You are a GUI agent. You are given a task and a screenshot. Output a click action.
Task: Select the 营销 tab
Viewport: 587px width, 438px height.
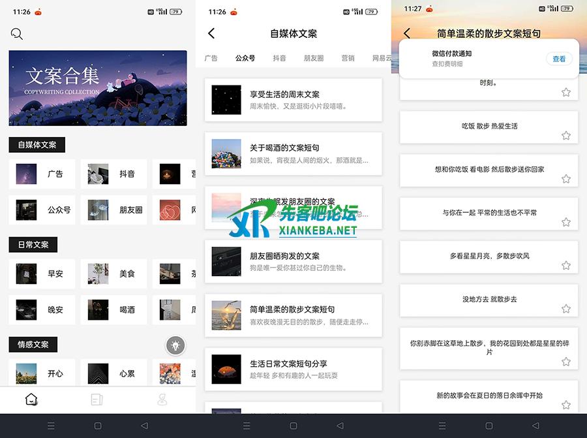[348, 58]
